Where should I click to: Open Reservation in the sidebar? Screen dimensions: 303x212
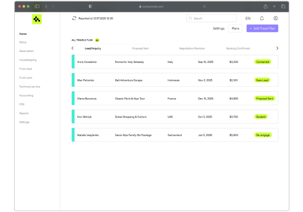(x=27, y=51)
